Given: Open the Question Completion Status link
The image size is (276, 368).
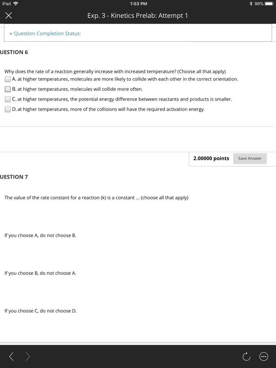Looking at the screenshot, I should coord(47,33).
